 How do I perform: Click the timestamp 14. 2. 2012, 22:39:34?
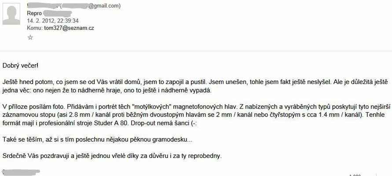[53, 21]
